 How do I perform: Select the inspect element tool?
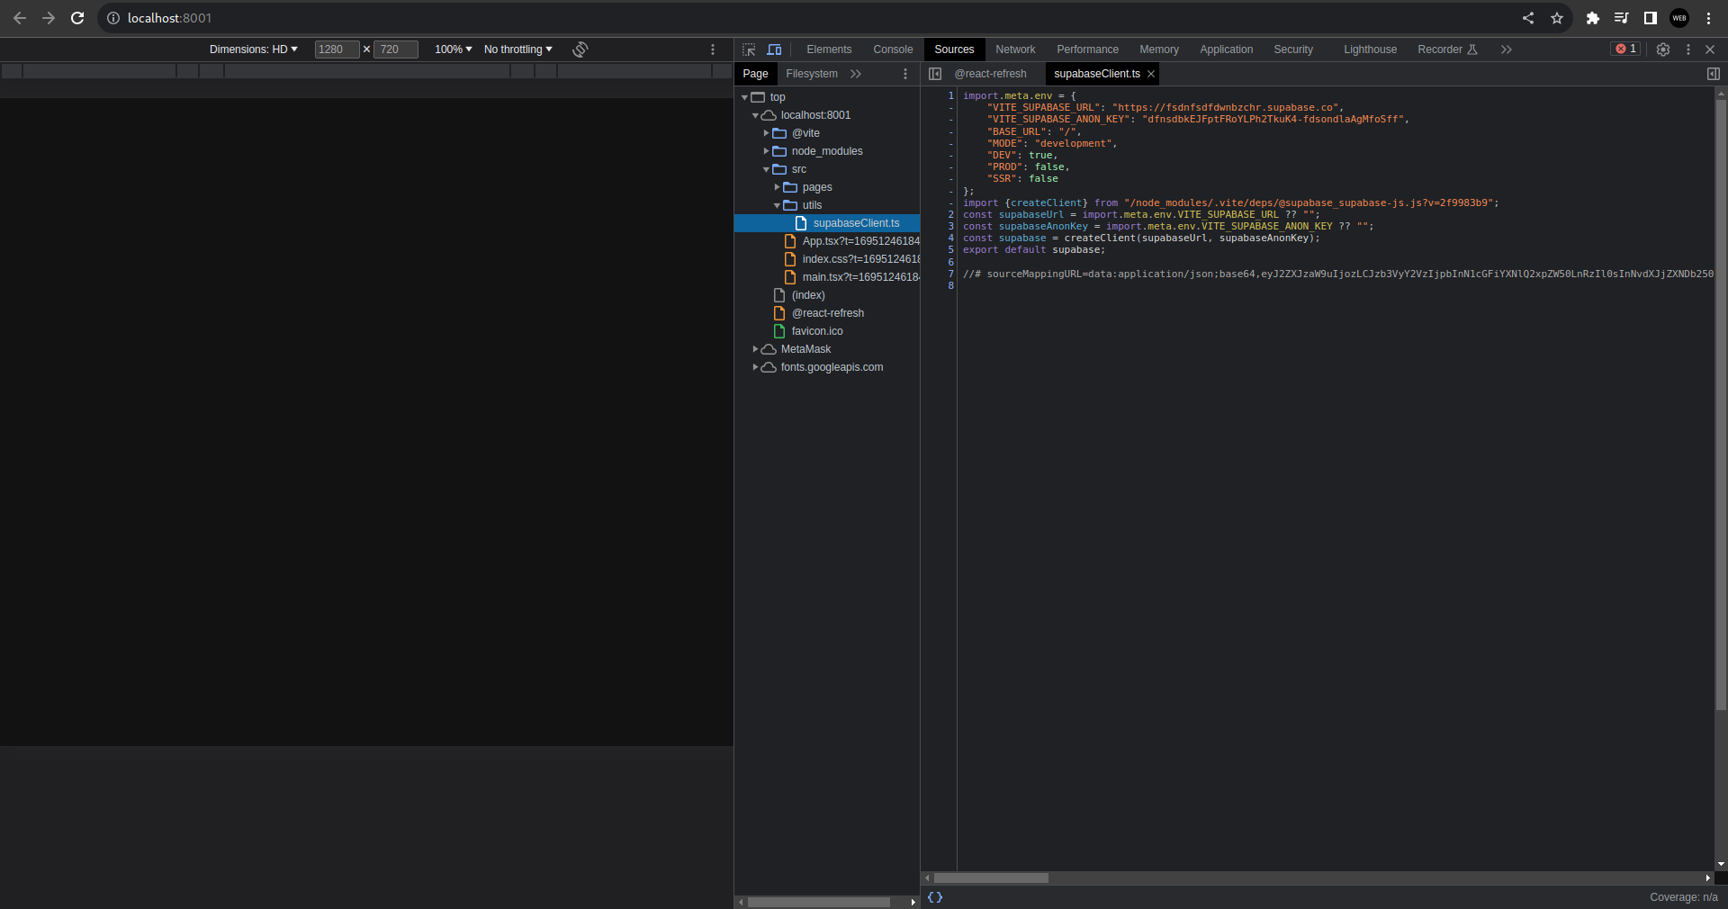pyautogui.click(x=749, y=49)
